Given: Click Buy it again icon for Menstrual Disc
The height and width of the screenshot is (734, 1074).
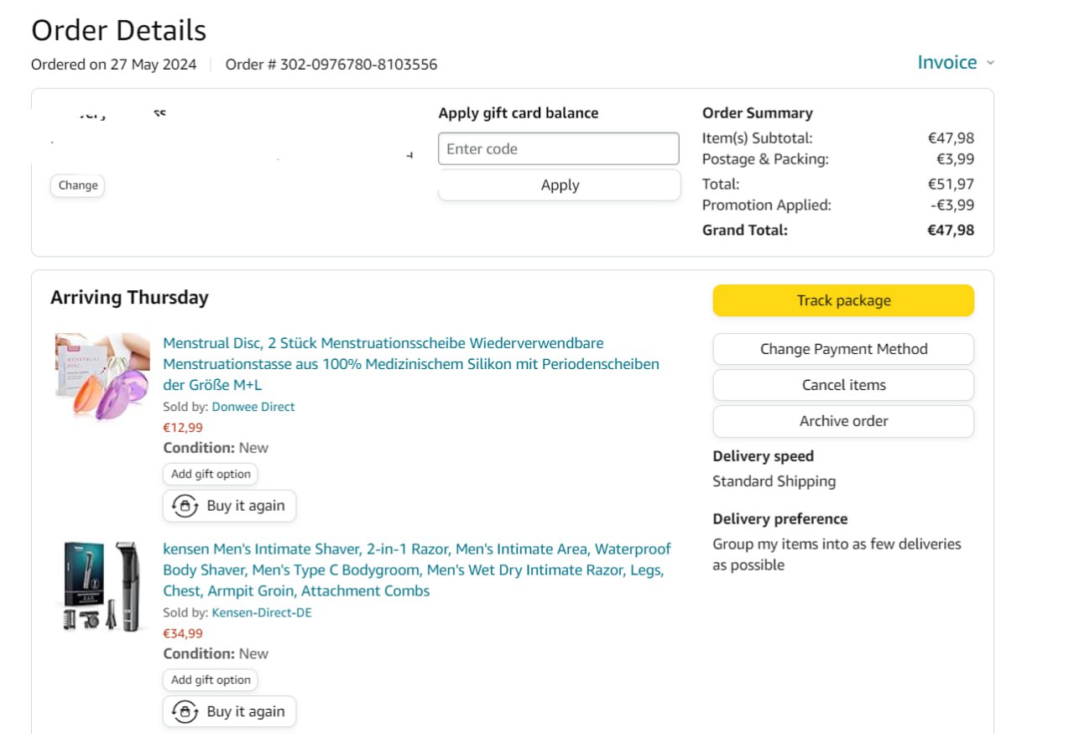Looking at the screenshot, I should click(185, 506).
